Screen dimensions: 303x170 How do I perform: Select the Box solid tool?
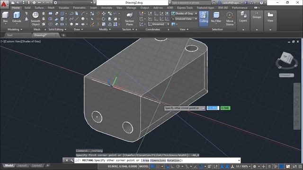[x=5, y=17]
